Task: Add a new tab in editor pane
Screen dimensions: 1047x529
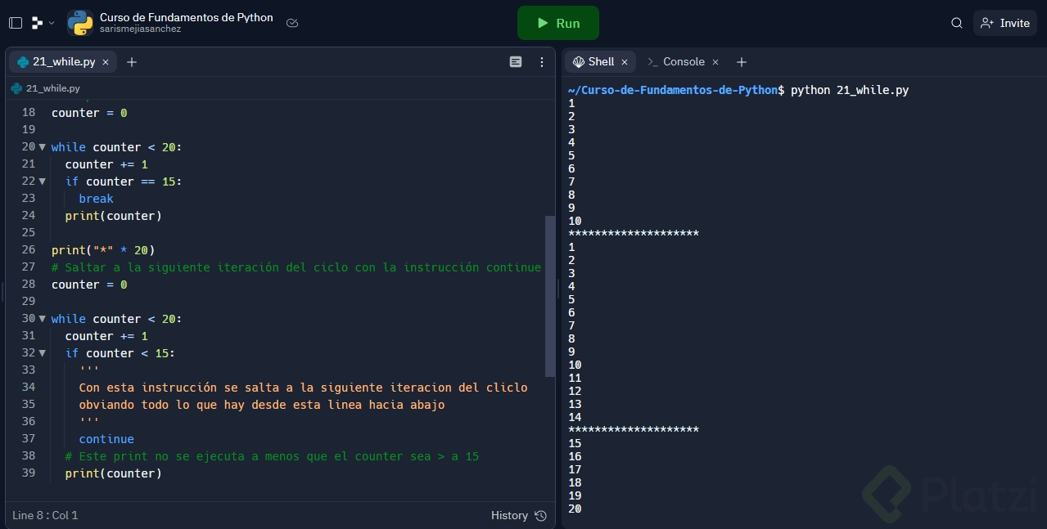Action: pos(132,62)
